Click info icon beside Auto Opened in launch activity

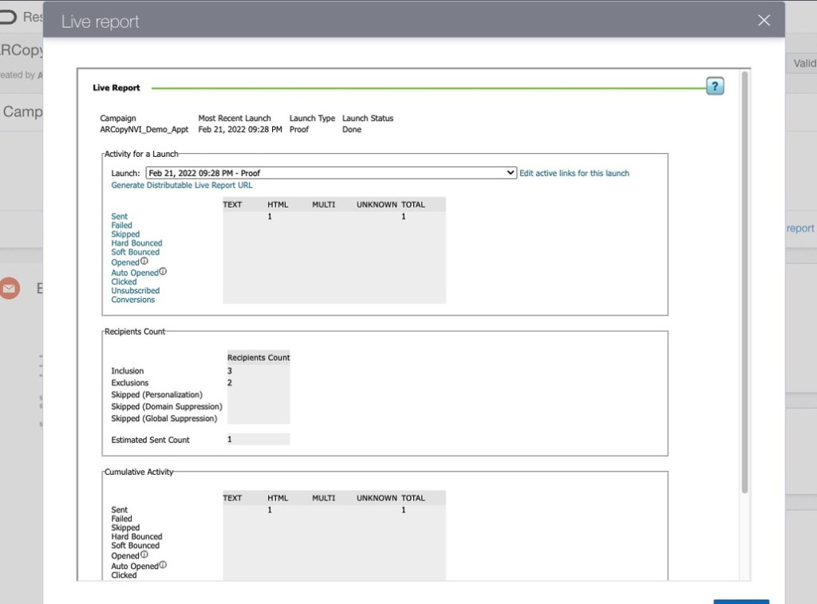point(163,271)
